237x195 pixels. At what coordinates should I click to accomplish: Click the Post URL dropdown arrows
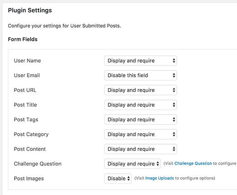pos(174,90)
